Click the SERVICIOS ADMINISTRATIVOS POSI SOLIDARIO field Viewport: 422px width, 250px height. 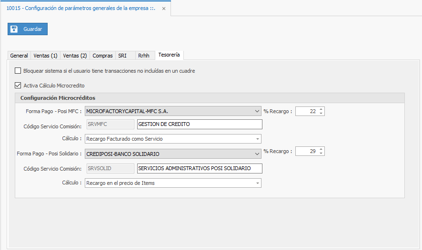[199, 169]
